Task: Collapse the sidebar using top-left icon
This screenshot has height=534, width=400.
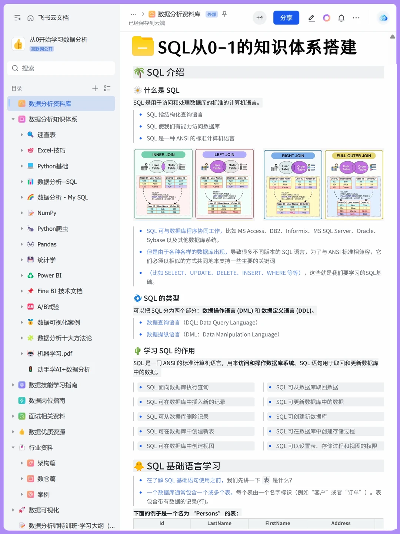Action: pos(17,17)
